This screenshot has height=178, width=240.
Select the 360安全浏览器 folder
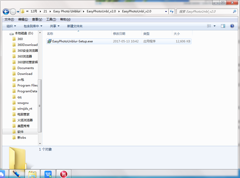(25, 50)
